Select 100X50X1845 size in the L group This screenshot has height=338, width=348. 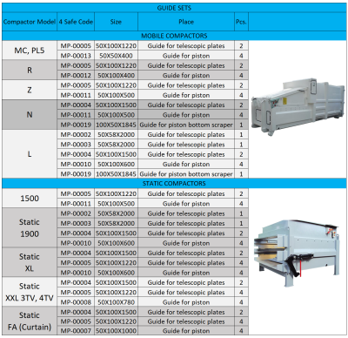[x=116, y=174]
